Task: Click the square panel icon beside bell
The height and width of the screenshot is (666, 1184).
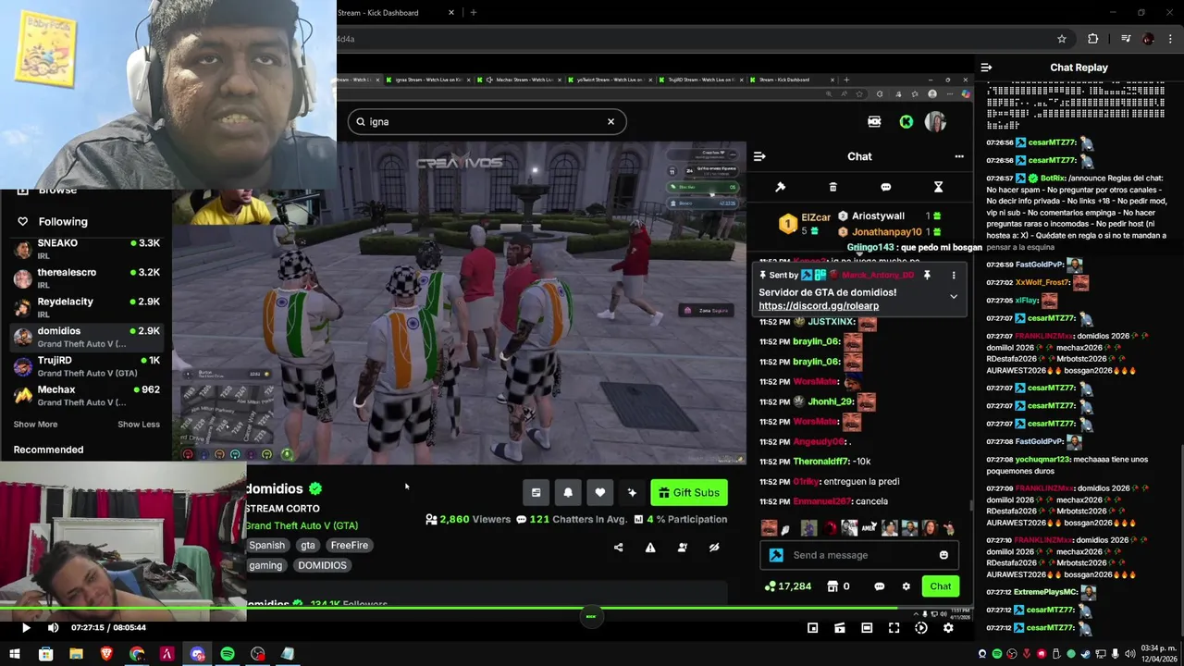Action: (x=536, y=493)
